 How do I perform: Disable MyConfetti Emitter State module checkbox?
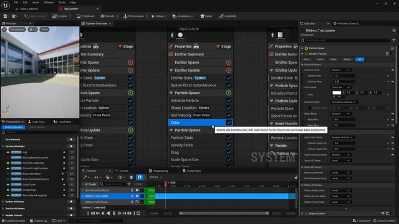[229, 78]
